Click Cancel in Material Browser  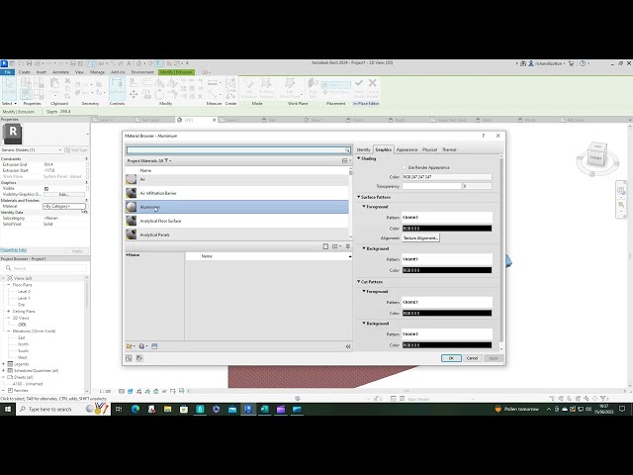click(472, 358)
